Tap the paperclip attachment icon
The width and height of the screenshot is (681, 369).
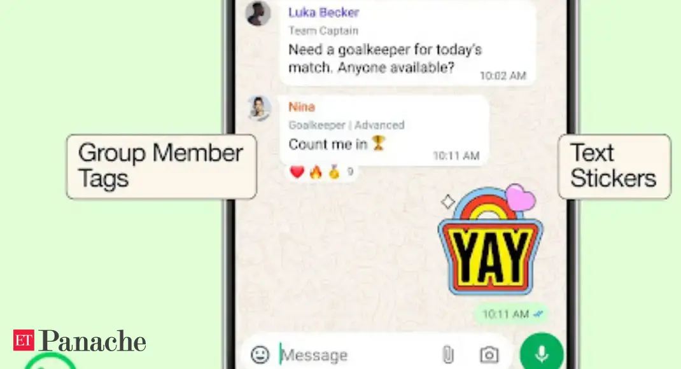click(448, 354)
